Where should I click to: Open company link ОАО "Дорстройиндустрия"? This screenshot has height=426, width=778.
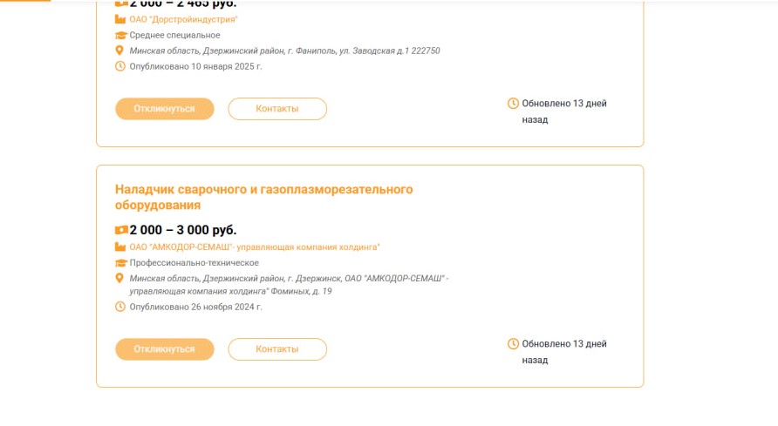pos(183,19)
